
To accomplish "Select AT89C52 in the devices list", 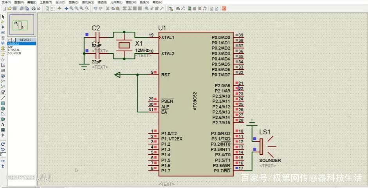I will (22, 43).
